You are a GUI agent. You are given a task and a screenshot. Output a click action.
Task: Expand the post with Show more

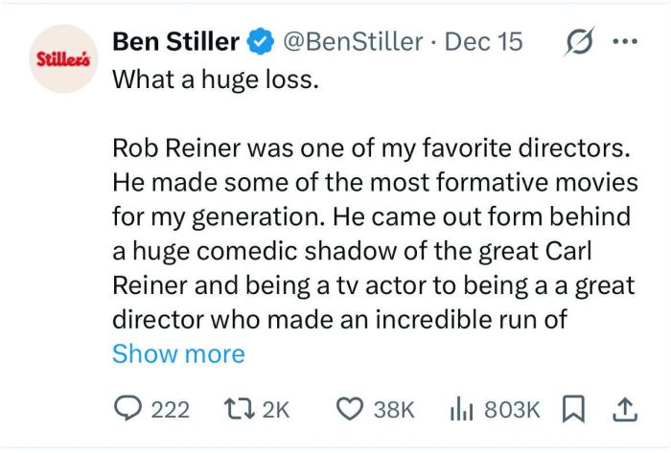(178, 353)
